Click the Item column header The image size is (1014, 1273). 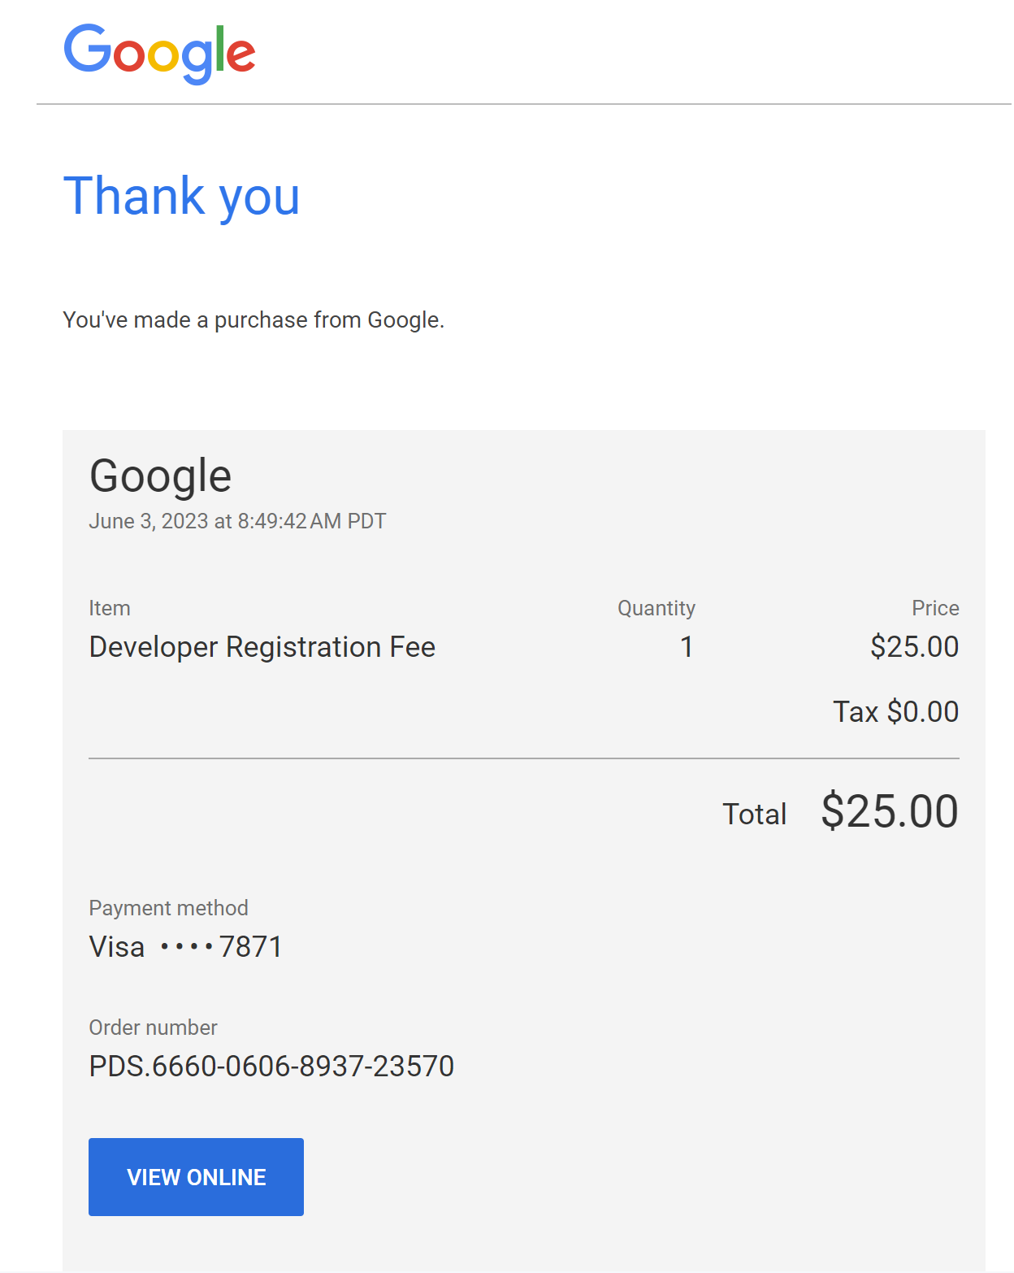pos(110,608)
